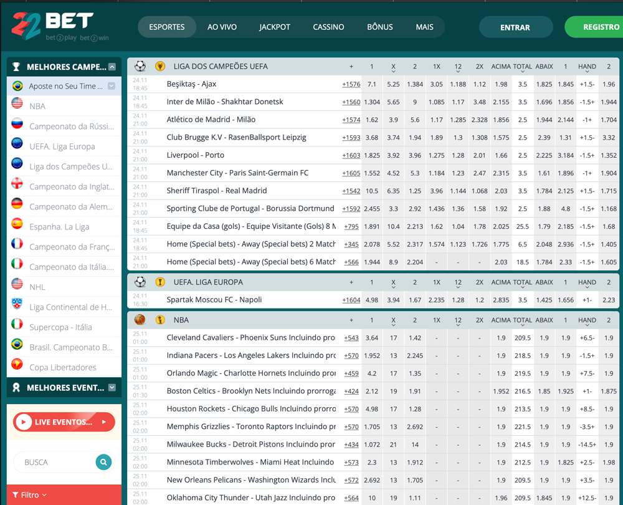This screenshot has height=505, width=623.
Task: Expand the Melhores Eventos panel
Action: (112, 387)
